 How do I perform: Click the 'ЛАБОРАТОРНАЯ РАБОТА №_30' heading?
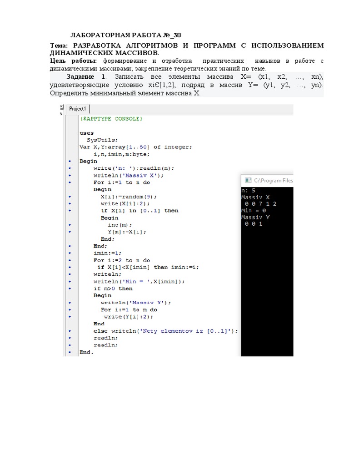click(x=126, y=35)
